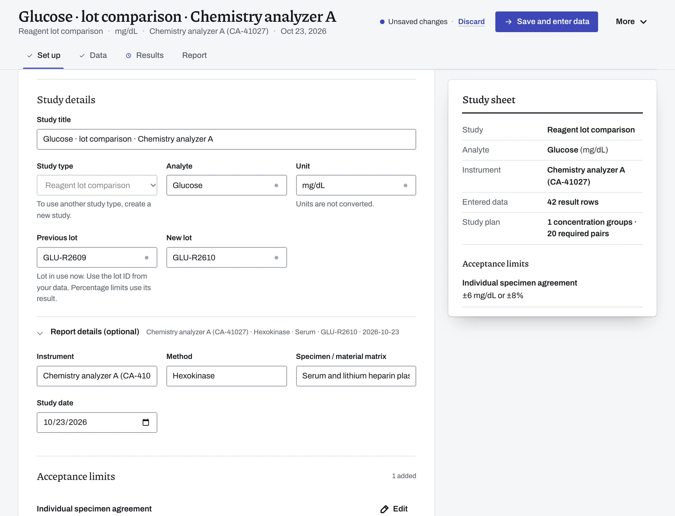Click the 'Unsaved changes' status text
This screenshot has width=675, height=516.
click(418, 22)
